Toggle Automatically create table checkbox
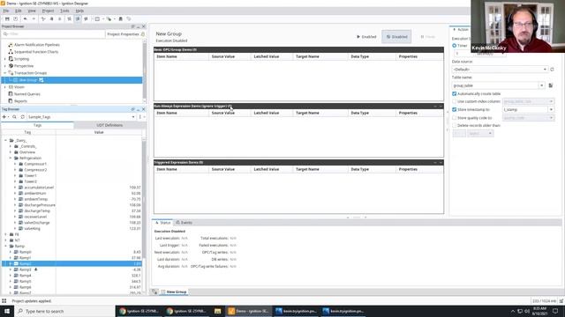This screenshot has height=317, width=565. pos(454,93)
